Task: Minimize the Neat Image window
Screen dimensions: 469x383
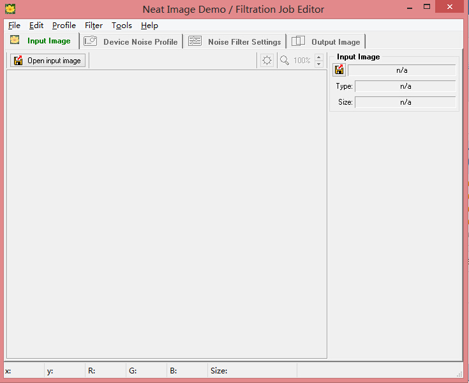Action: 410,8
